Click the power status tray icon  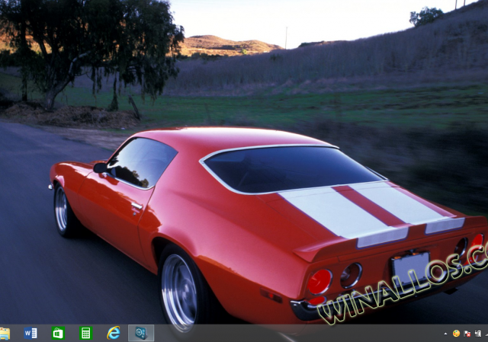click(x=477, y=334)
